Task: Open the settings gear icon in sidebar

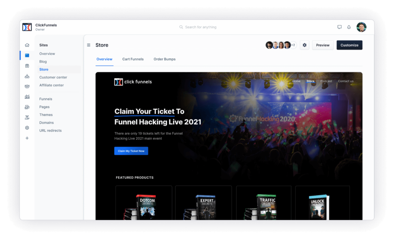Action: (27, 128)
